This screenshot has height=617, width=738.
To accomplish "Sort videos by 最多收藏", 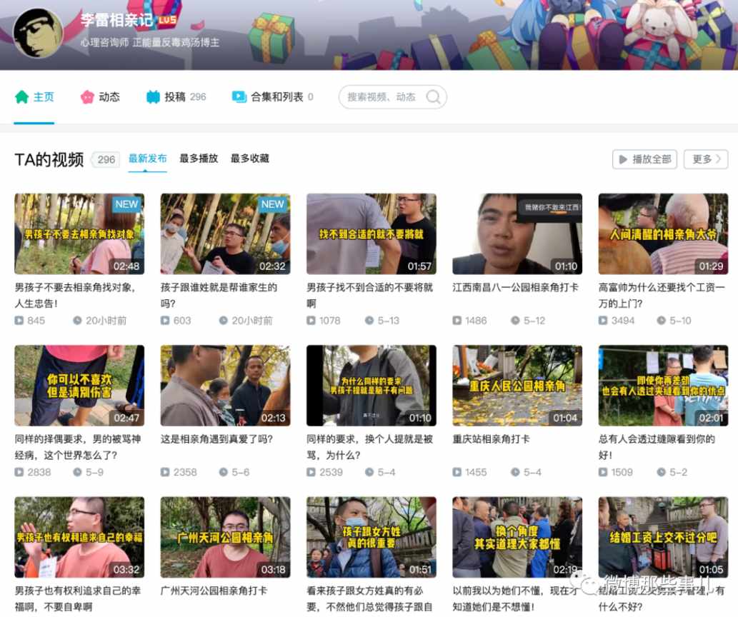I will [x=252, y=159].
